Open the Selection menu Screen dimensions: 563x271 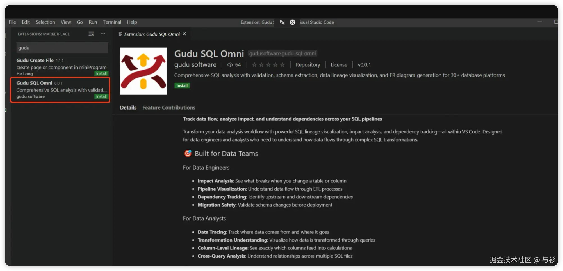click(45, 22)
